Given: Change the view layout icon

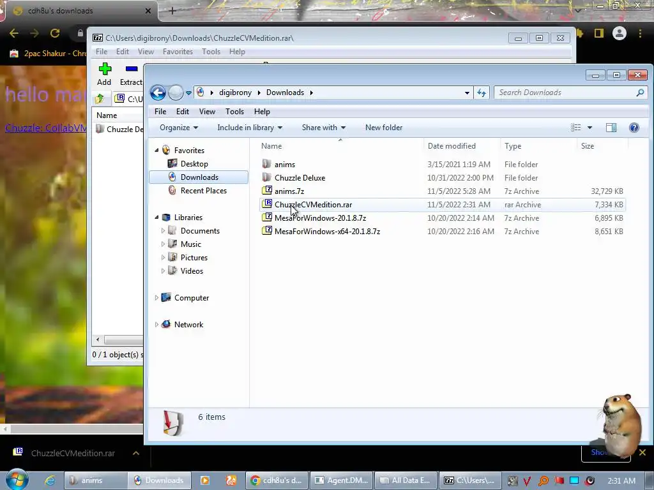Looking at the screenshot, I should pos(576,128).
